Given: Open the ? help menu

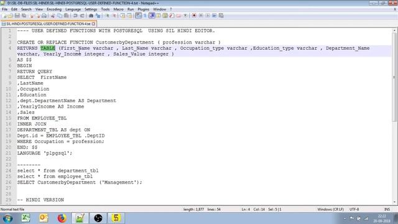Looking at the screenshot, I should point(171,9).
